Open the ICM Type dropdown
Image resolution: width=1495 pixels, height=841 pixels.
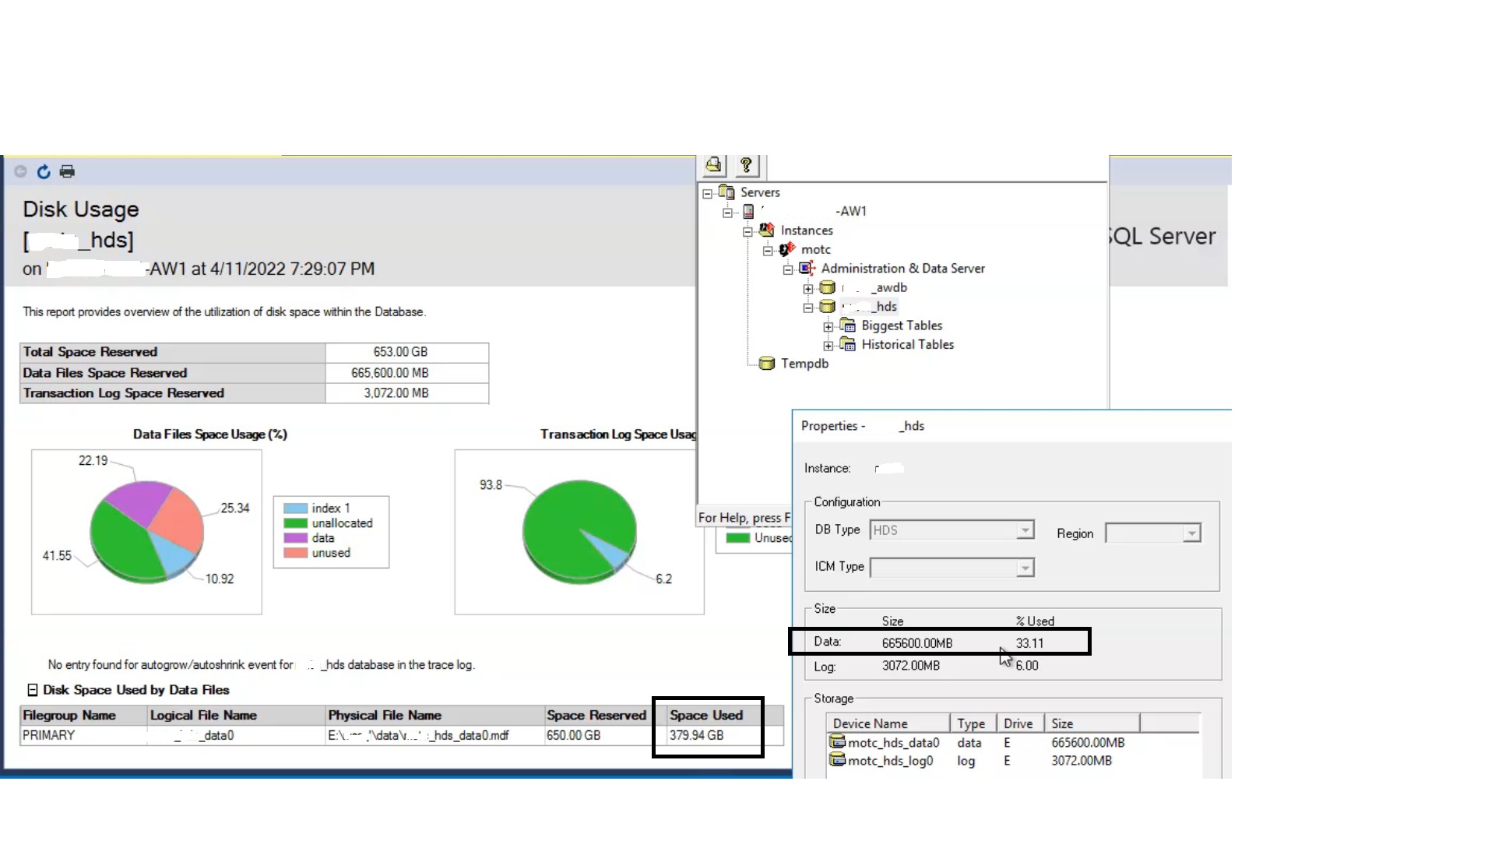pyautogui.click(x=1025, y=568)
